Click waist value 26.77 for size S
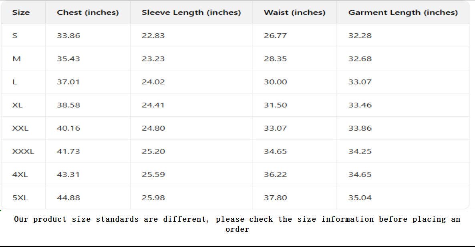The image size is (475, 247). coord(275,36)
